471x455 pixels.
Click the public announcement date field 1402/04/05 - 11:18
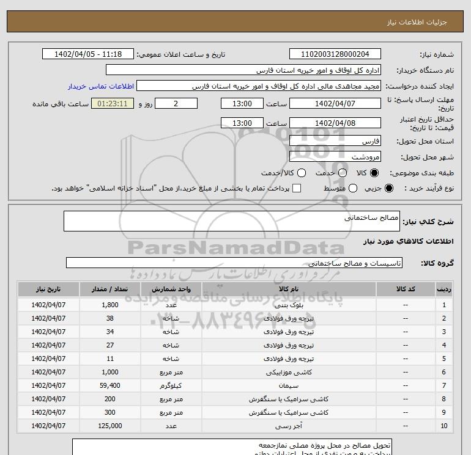(x=88, y=54)
